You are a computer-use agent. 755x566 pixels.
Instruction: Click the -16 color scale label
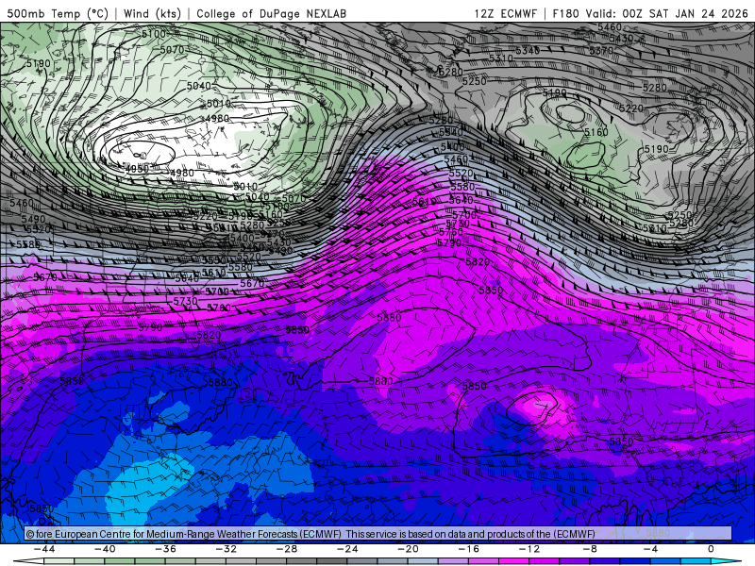tap(468, 549)
